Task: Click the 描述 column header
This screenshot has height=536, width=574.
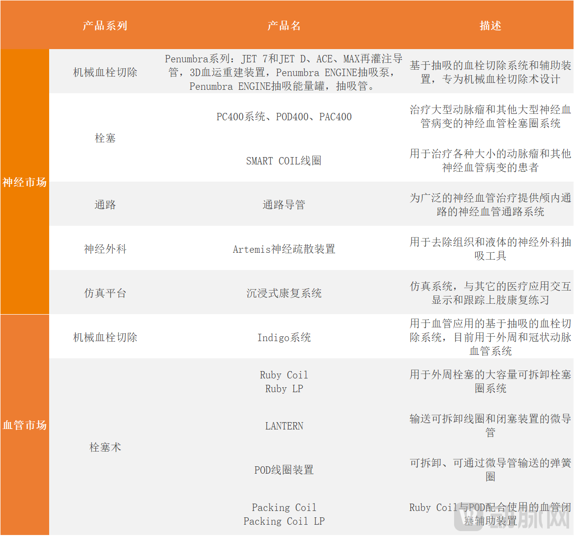Action: click(490, 26)
